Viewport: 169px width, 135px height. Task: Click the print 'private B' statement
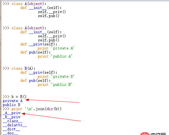pos(56,77)
